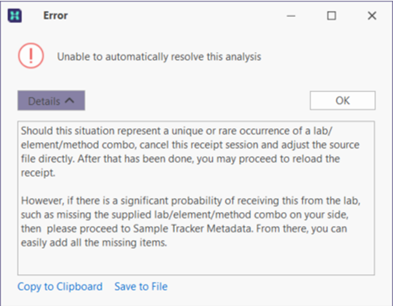The image size is (393, 306).
Task: Copy error details to clipboard
Action: pos(60,286)
